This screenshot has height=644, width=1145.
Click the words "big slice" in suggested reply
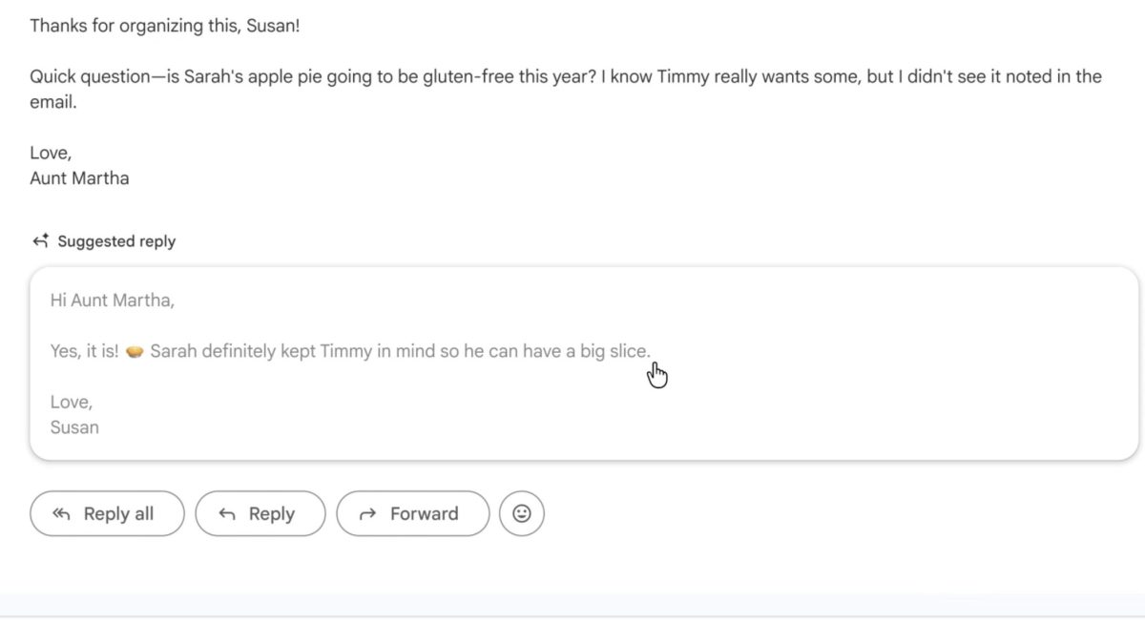[614, 351]
